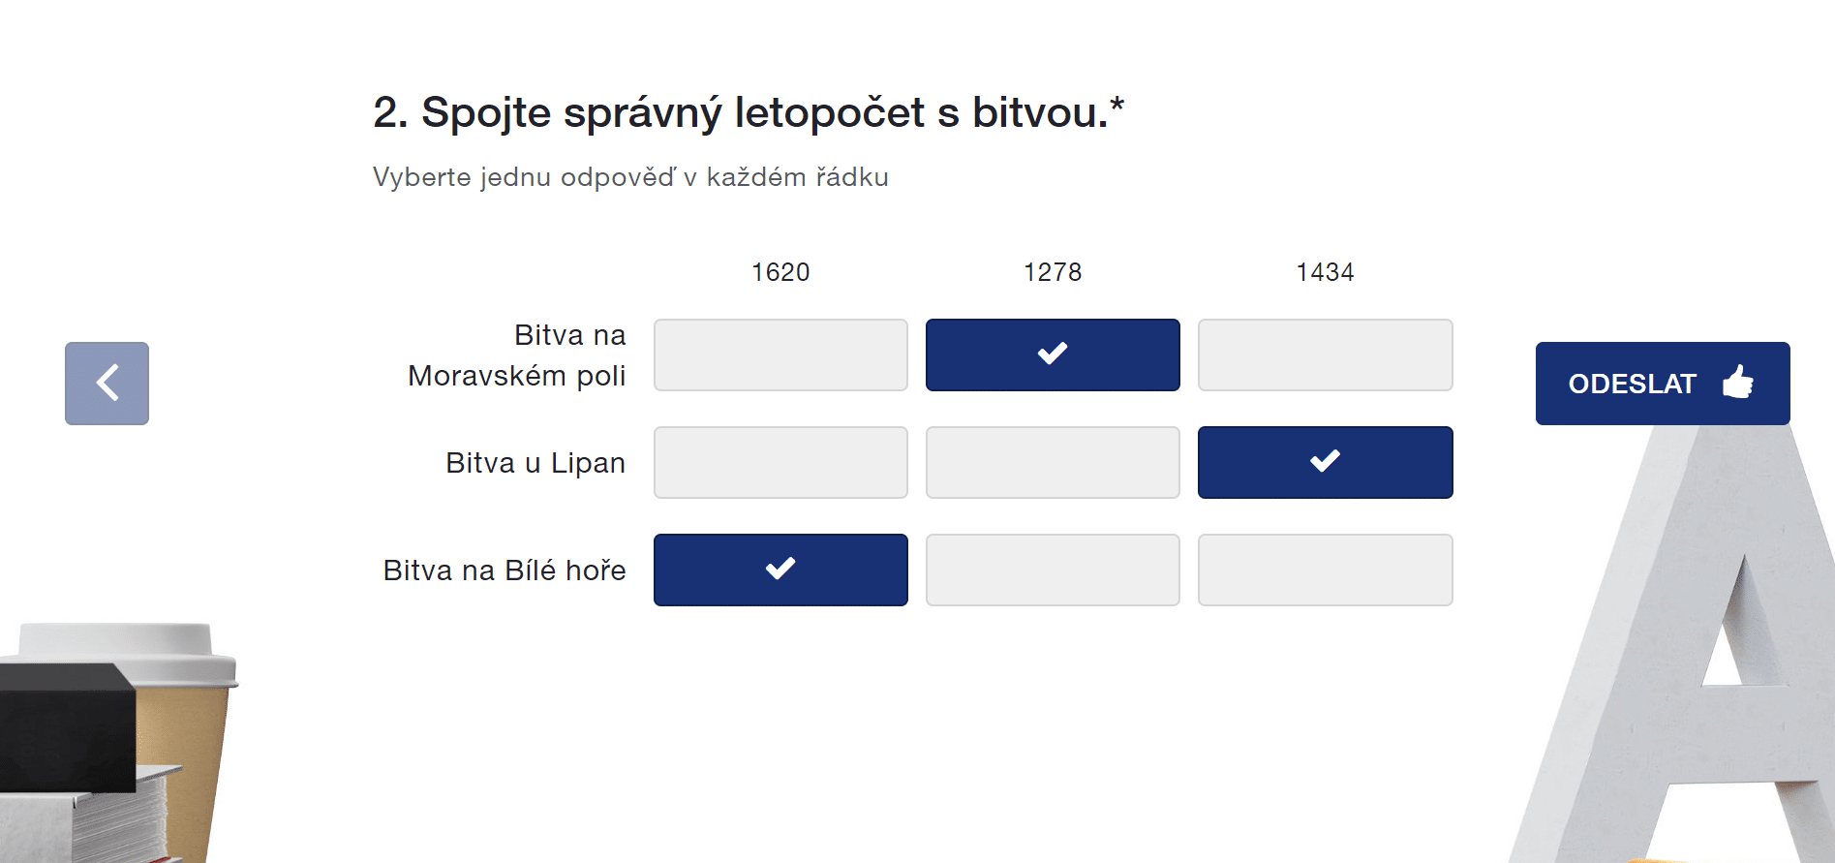Click the Bitva na Bílé hoře row label
The height and width of the screenshot is (863, 1835).
tap(505, 570)
